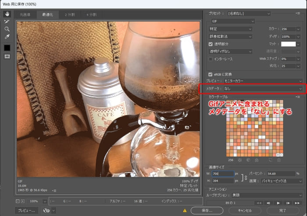Select the Hand tool

pos(7,14)
